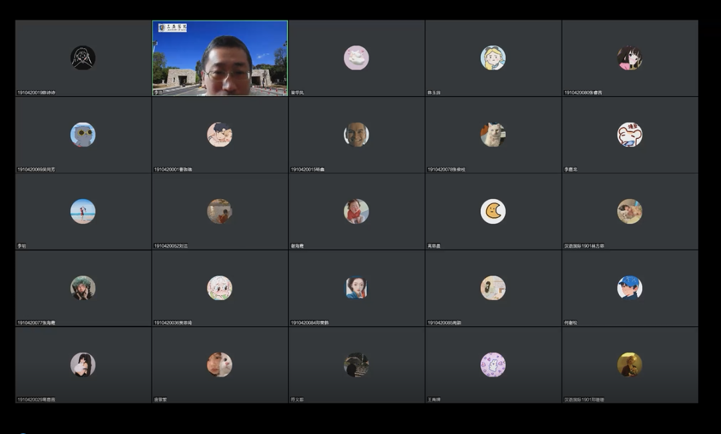Image resolution: width=721 pixels, height=434 pixels.
Task: Click the name label starting with 1910420029
Action: click(x=36, y=399)
